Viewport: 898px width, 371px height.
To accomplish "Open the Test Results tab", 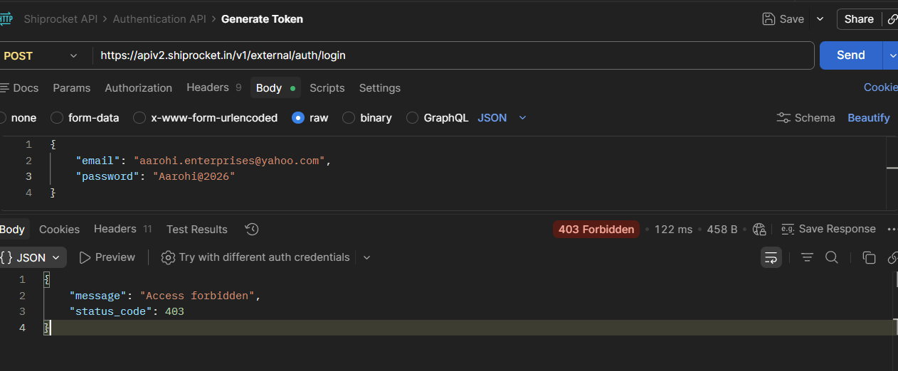I will click(197, 229).
